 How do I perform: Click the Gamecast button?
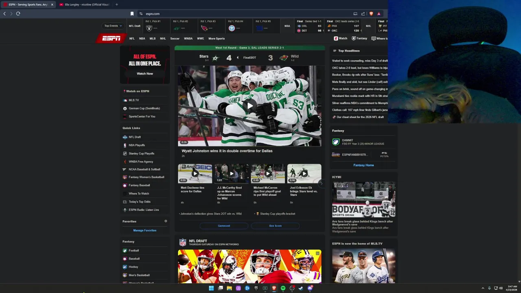coord(224,226)
